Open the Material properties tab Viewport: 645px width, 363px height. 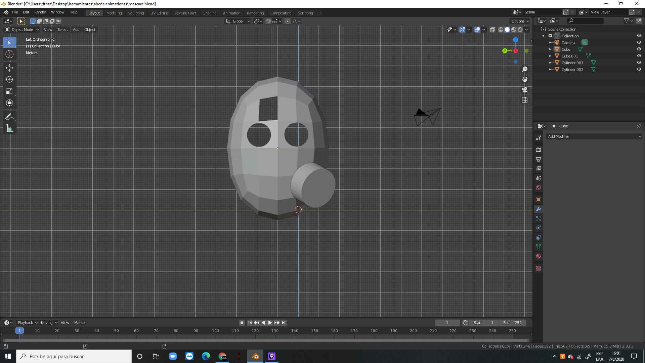(x=539, y=256)
